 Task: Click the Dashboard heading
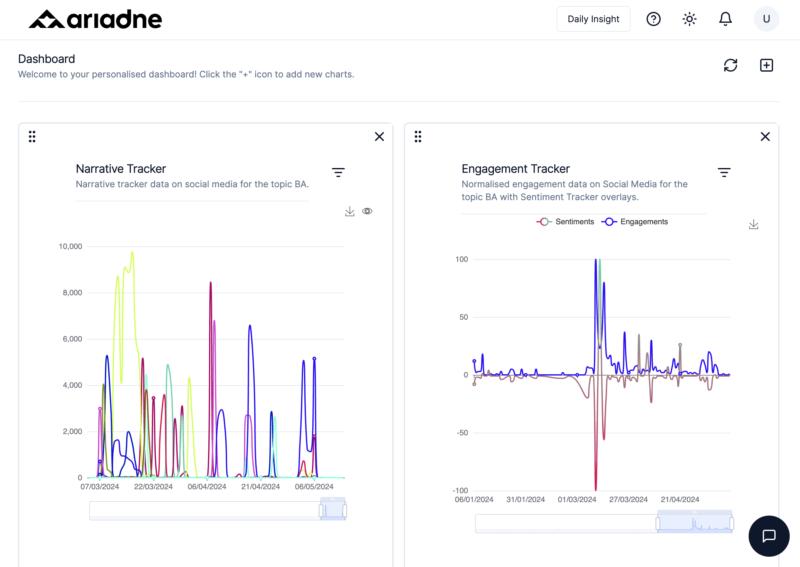[47, 59]
